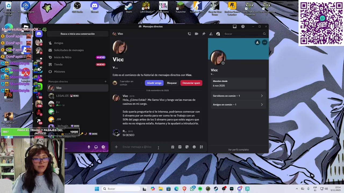Start a video call with Vicc

[x=196, y=34]
